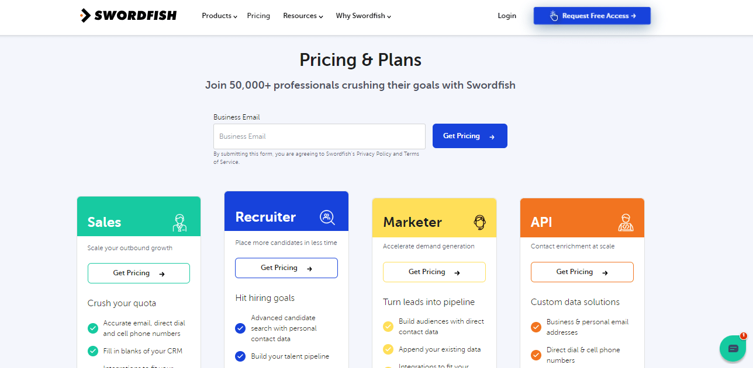The height and width of the screenshot is (368, 753).
Task: Select the Pricing menu item
Action: coord(258,16)
